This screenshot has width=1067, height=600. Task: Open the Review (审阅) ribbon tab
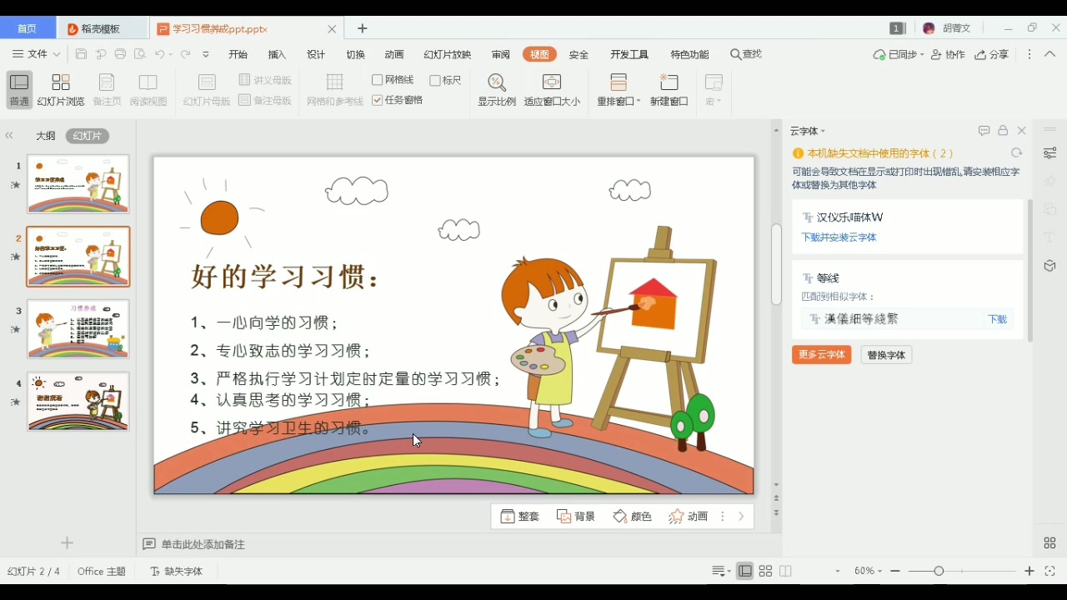(x=501, y=54)
